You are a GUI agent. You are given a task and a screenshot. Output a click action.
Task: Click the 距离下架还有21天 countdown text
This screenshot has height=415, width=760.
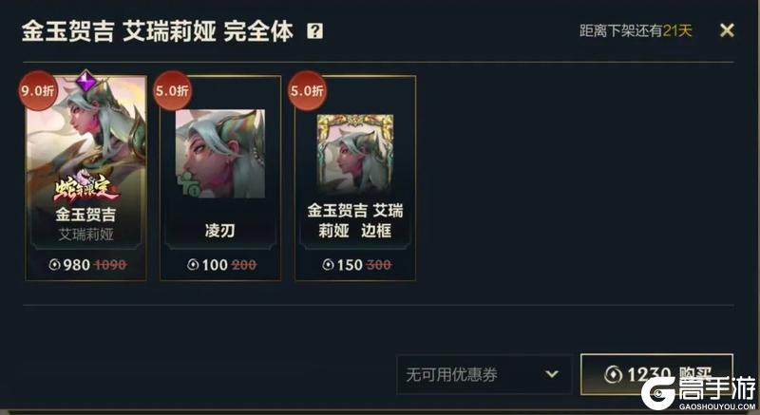[x=636, y=31]
